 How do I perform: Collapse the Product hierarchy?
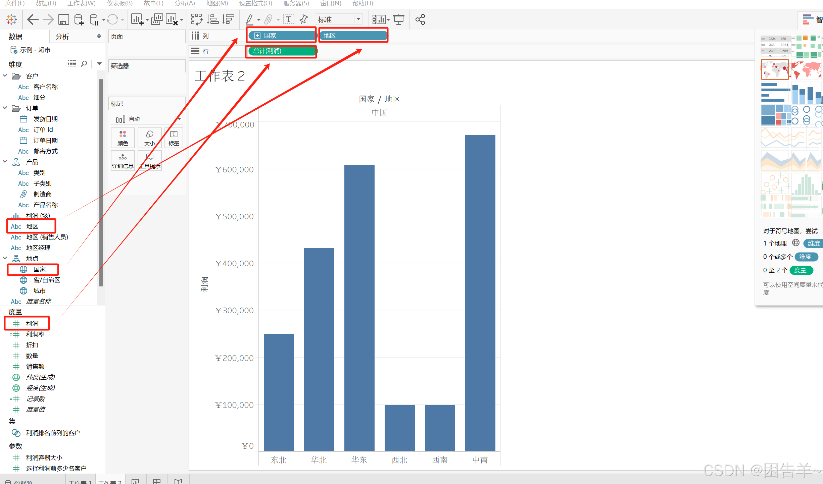(x=5, y=162)
